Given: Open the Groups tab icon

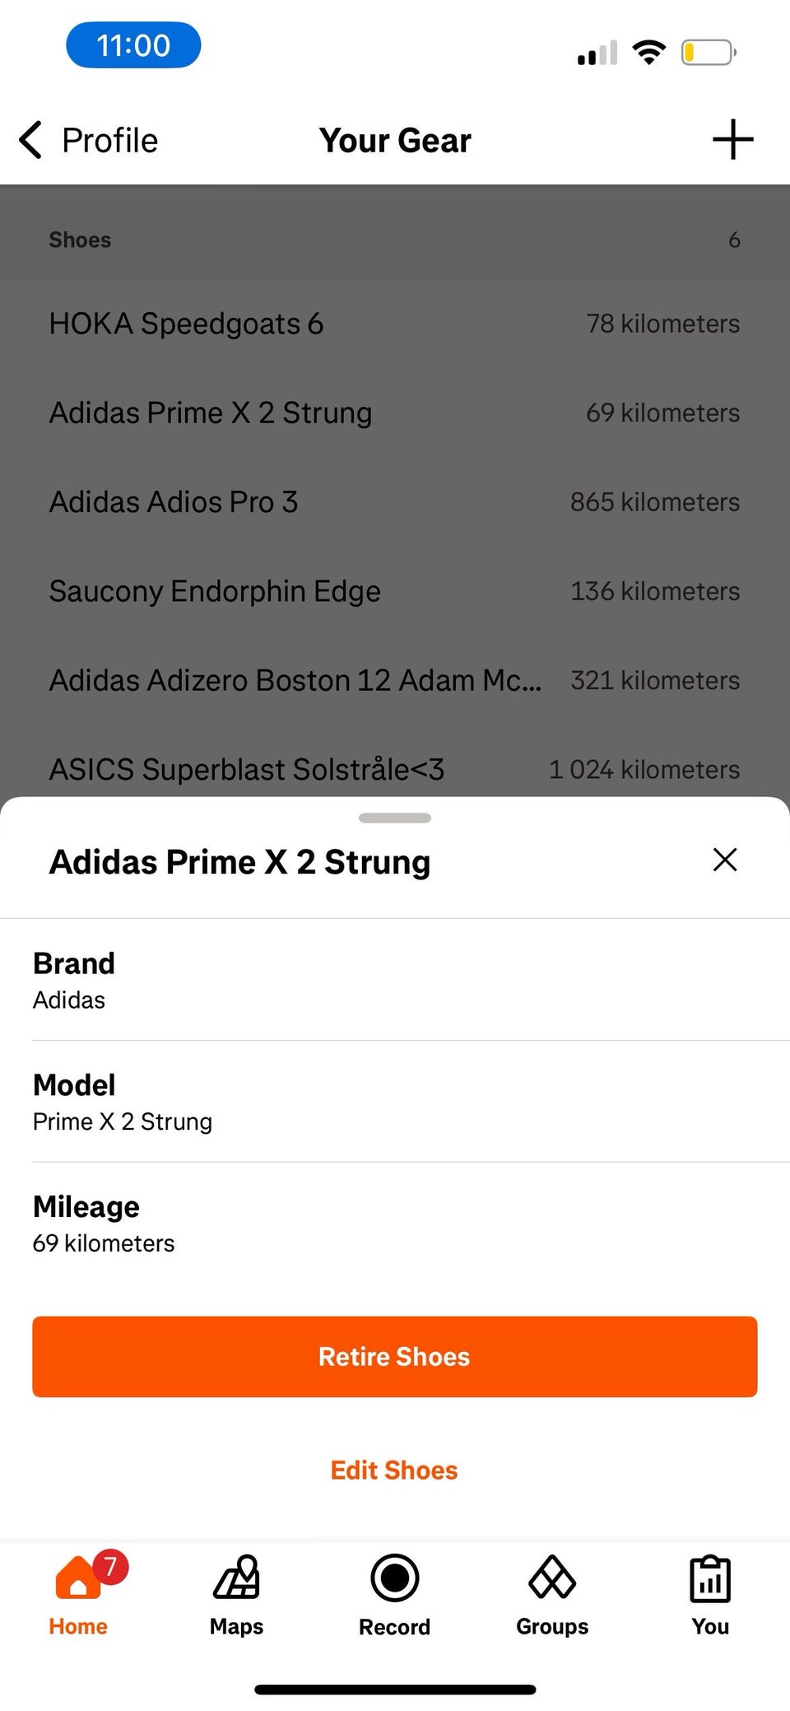Looking at the screenshot, I should tap(552, 1578).
